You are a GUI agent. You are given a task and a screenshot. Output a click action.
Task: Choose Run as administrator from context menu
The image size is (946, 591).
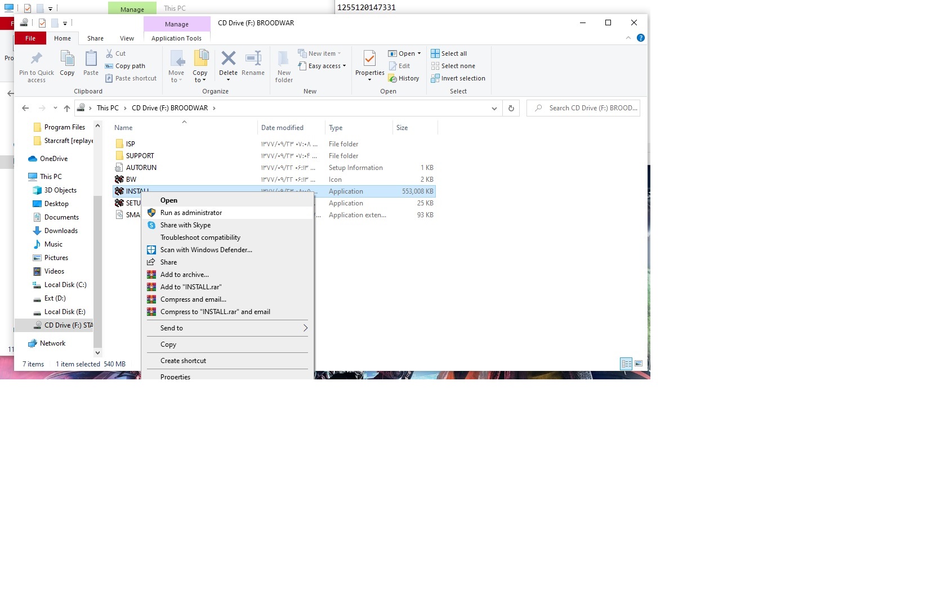(191, 213)
